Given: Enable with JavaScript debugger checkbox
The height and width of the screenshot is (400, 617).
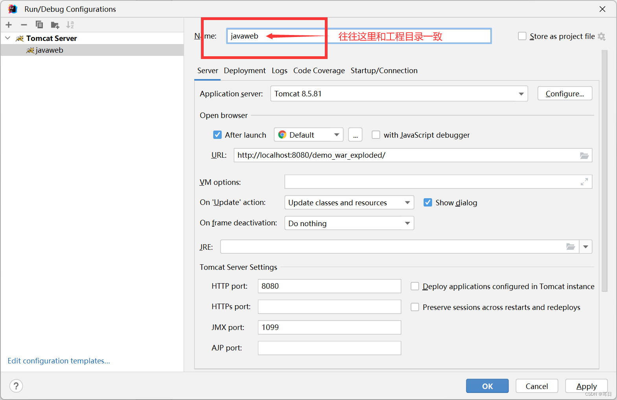Looking at the screenshot, I should [376, 135].
